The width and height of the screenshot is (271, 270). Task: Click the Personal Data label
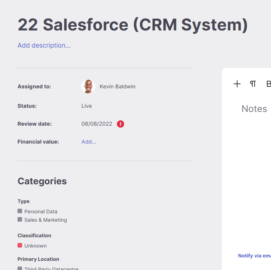tap(41, 211)
